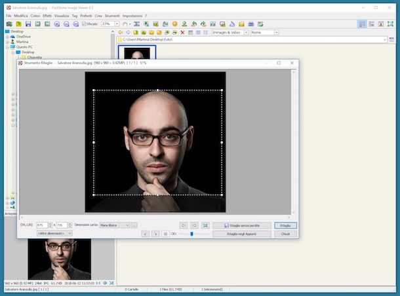
Task: Click the up-one-folder icon in browser toolbar
Action: pyautogui.click(x=136, y=32)
